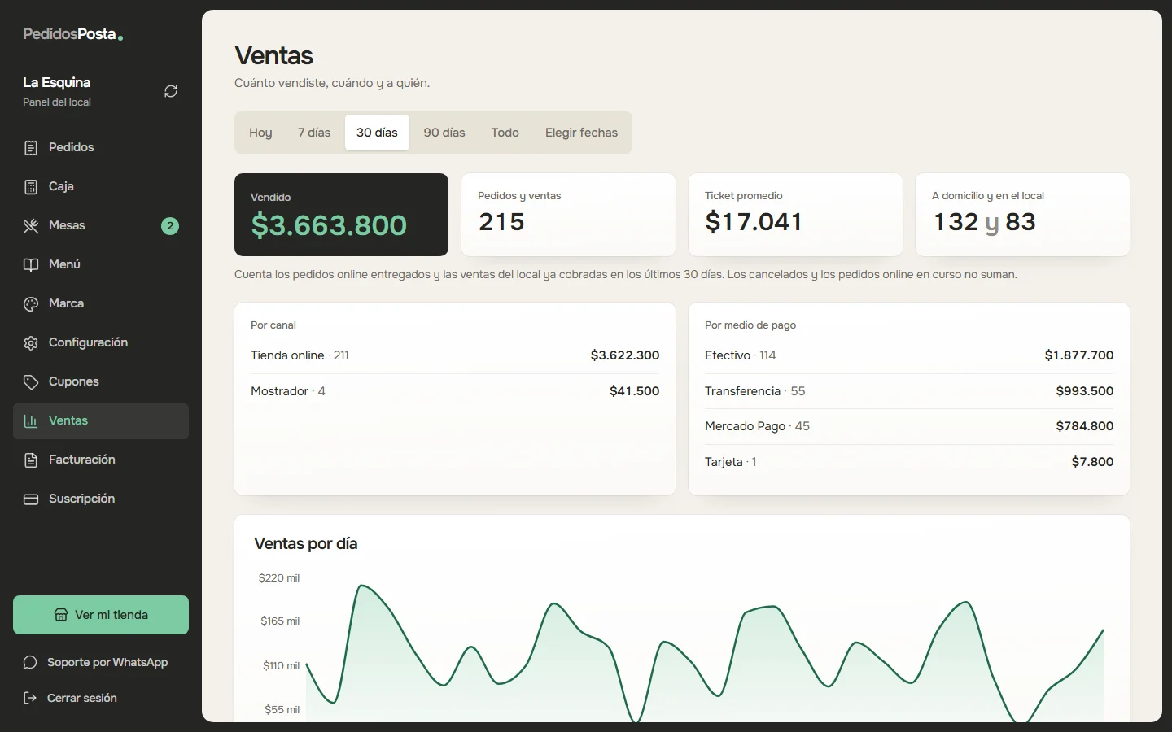The width and height of the screenshot is (1172, 732).
Task: Click the Mesas badge showing 2
Action: point(170,226)
